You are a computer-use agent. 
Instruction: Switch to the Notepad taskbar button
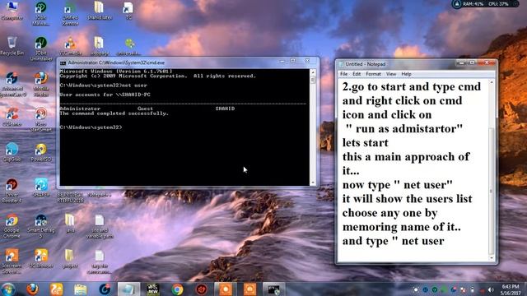[128, 289]
